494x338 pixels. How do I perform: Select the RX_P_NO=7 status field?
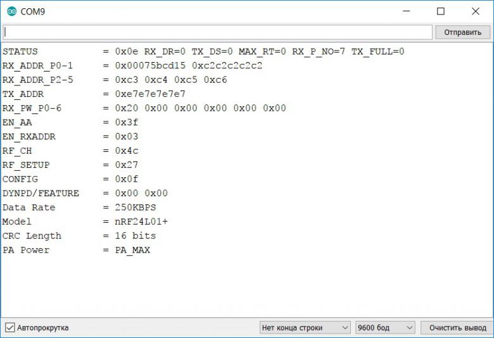(x=319, y=51)
